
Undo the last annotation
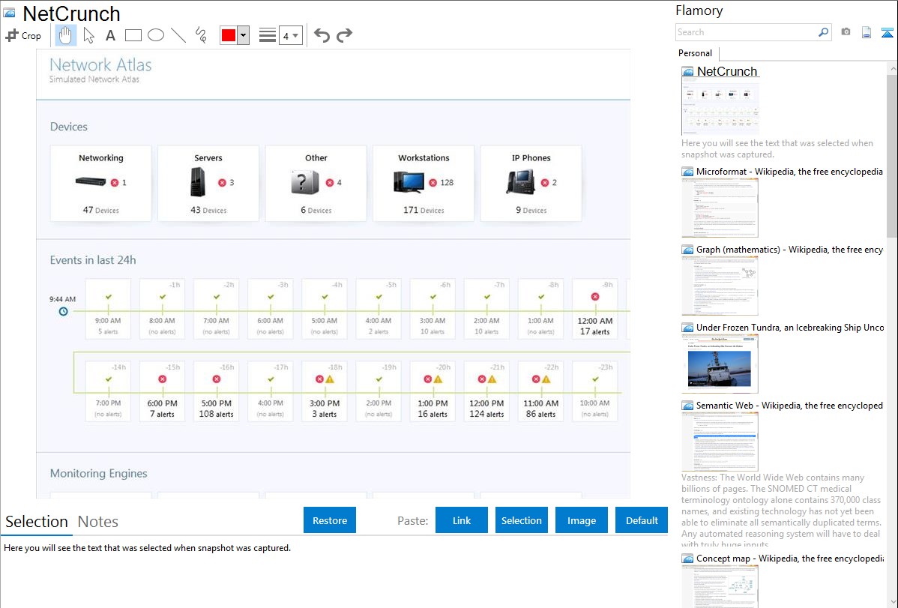point(322,35)
